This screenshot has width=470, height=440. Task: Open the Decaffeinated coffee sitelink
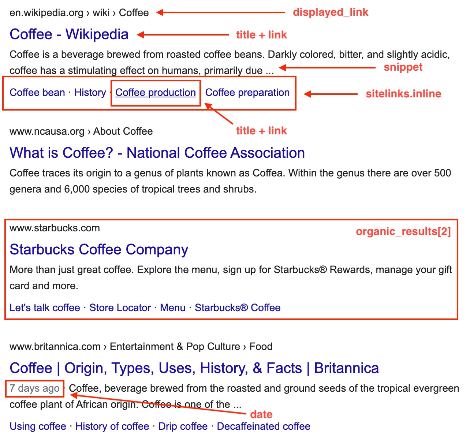coord(264,426)
